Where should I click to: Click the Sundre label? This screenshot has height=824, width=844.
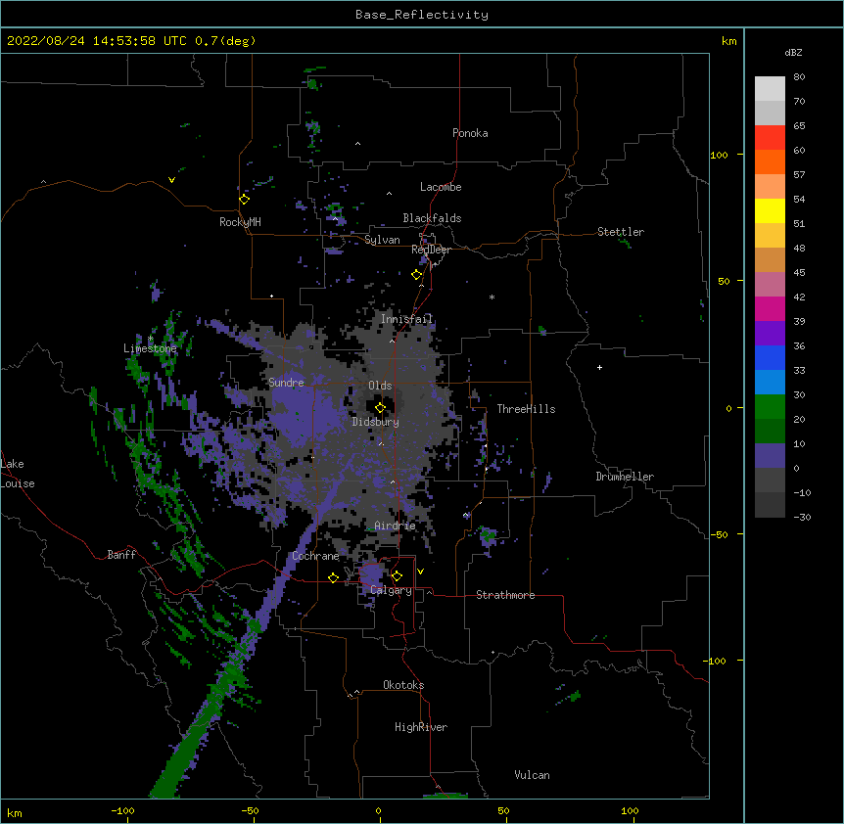(x=286, y=383)
